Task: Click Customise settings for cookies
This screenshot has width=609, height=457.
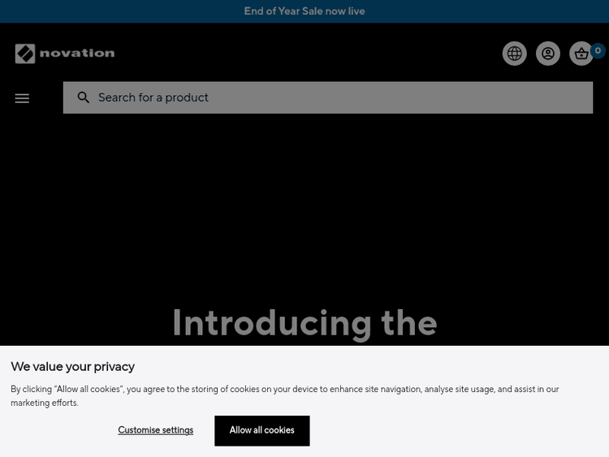Action: [155, 430]
